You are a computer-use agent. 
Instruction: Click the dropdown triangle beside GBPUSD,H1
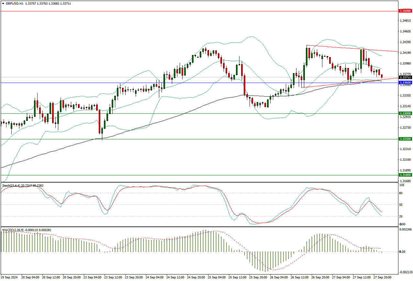(3, 3)
